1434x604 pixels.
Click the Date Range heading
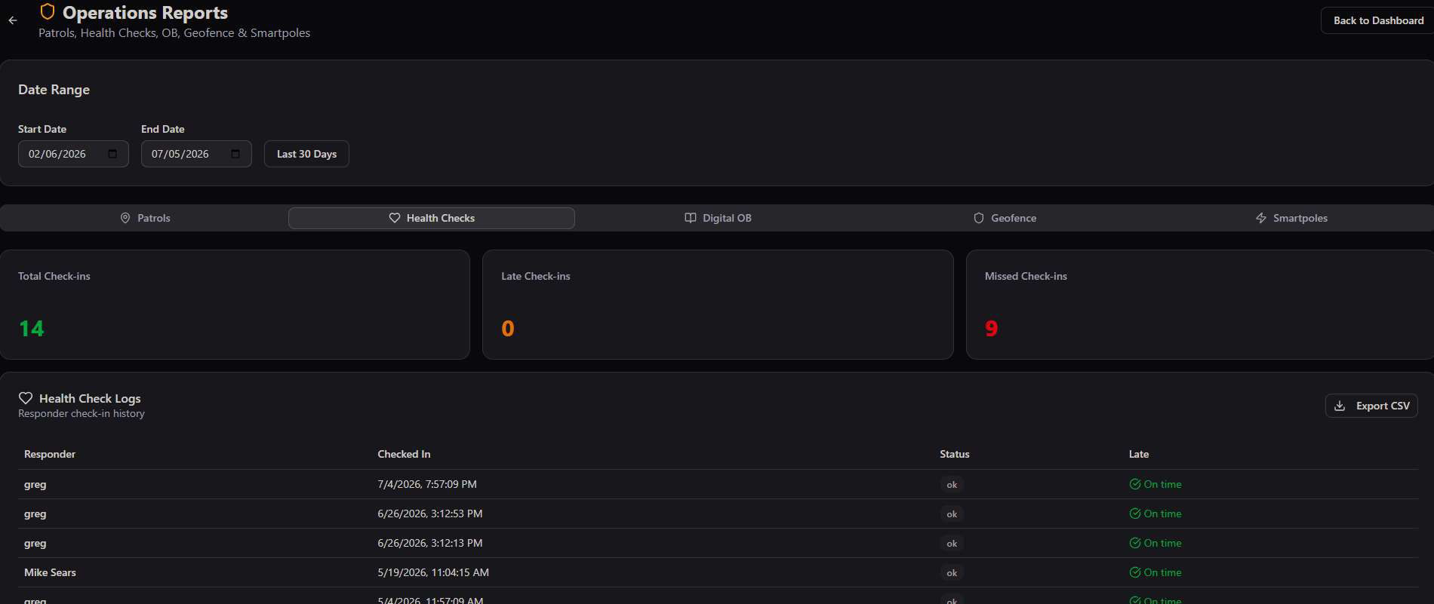pyautogui.click(x=54, y=90)
